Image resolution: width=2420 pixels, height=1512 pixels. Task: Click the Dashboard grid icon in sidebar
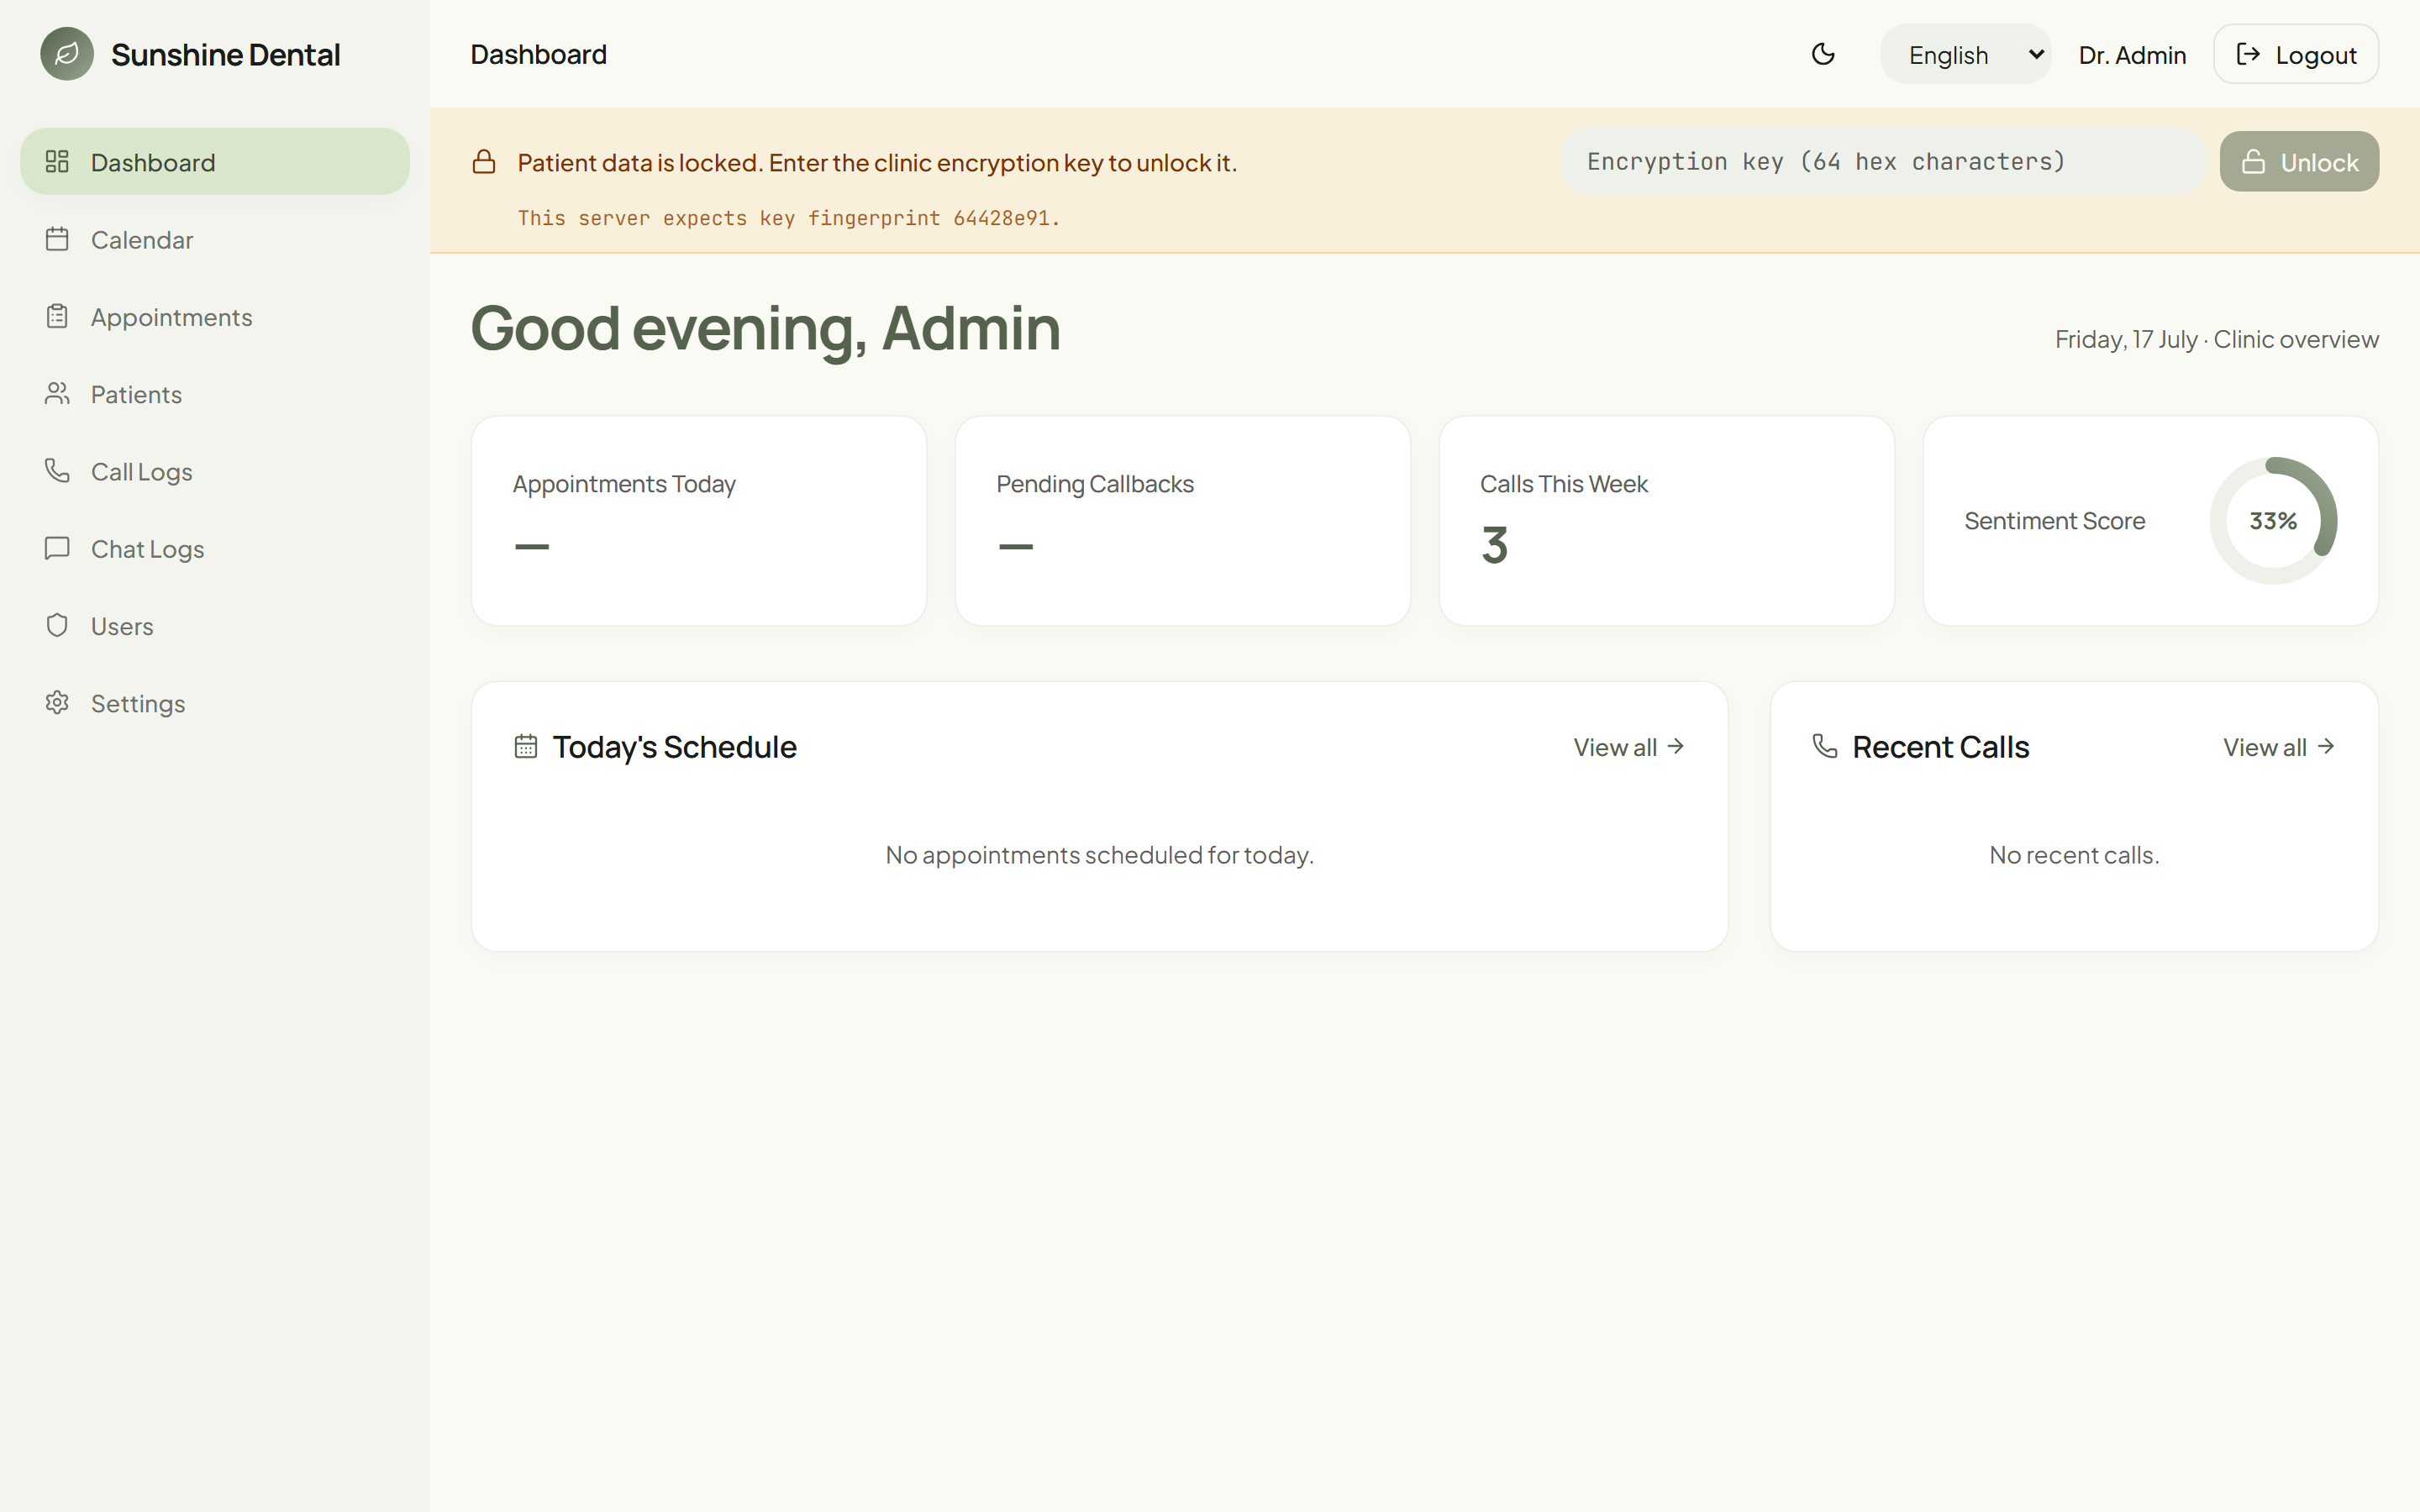tap(57, 161)
